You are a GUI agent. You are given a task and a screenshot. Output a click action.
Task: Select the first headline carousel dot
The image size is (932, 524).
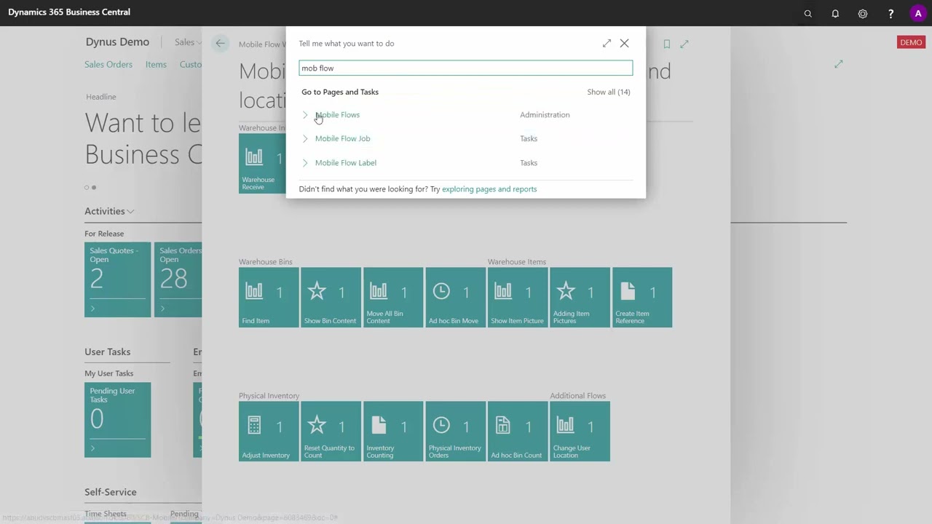(x=87, y=188)
